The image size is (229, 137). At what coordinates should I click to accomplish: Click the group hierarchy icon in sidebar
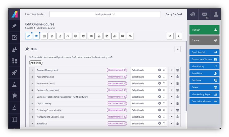click(x=14, y=108)
